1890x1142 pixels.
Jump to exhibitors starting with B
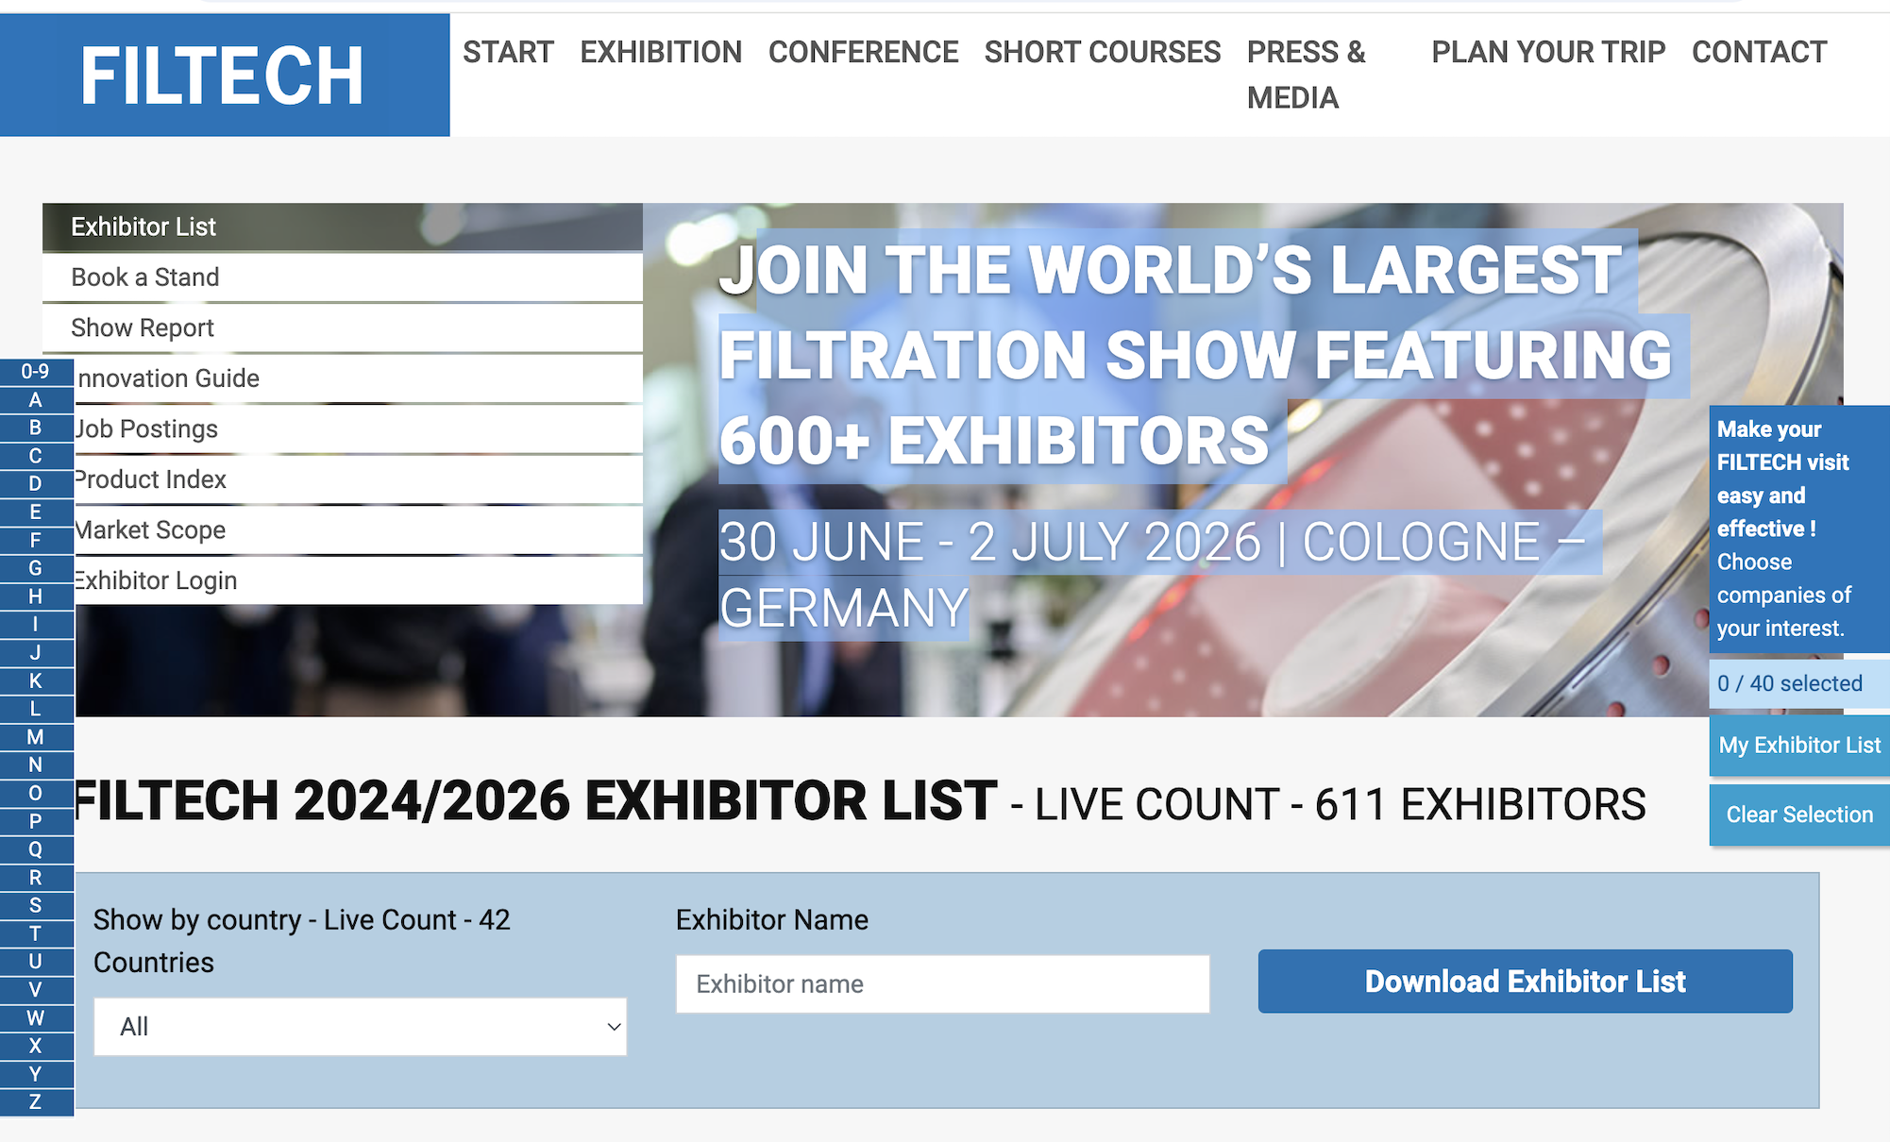36,428
